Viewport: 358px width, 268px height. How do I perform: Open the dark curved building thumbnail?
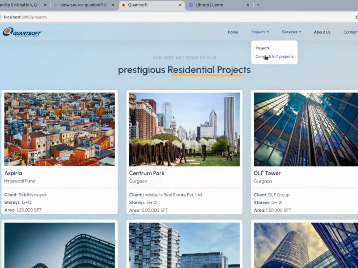click(x=59, y=245)
